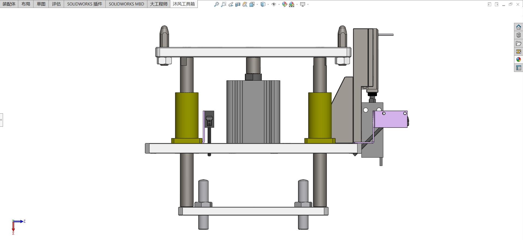The height and width of the screenshot is (240, 523).
Task: Select the purple sensor bracket part
Action: [x=391, y=120]
